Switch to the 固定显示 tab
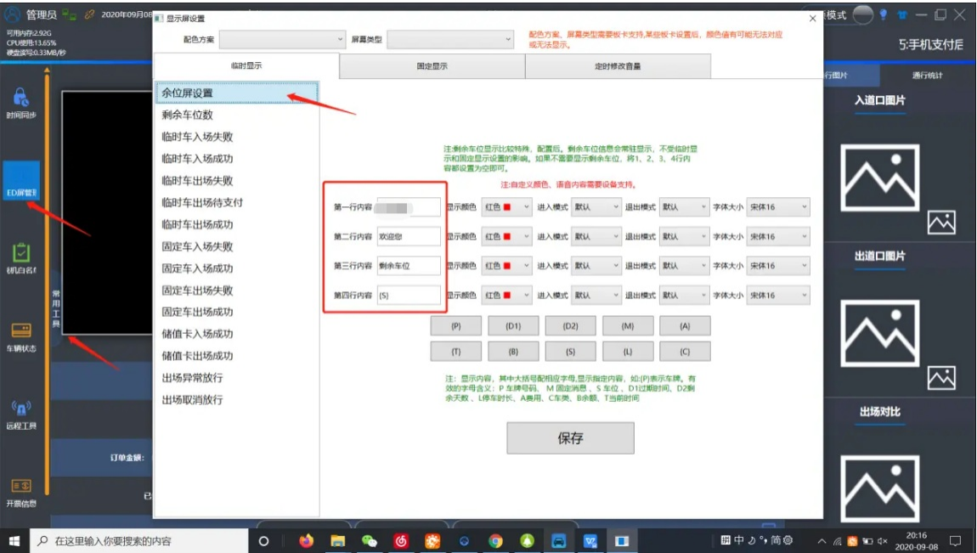Screen dimensions: 977x553 pyautogui.click(x=432, y=66)
